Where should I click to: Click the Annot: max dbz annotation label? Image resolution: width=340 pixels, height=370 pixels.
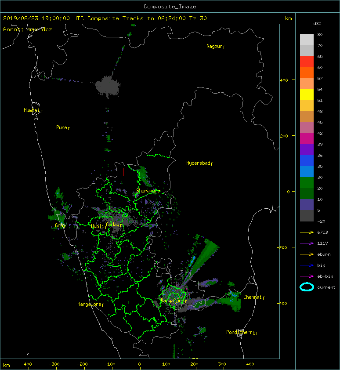(27, 29)
